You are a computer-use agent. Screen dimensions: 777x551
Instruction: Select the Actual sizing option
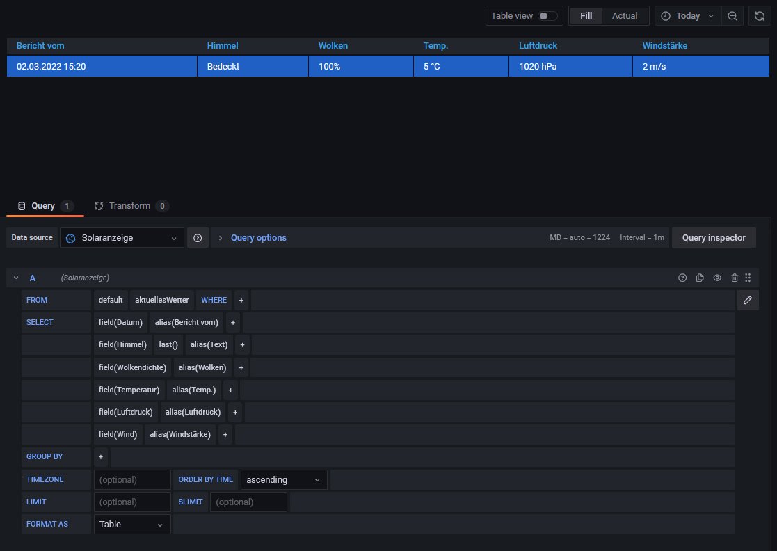coord(624,16)
